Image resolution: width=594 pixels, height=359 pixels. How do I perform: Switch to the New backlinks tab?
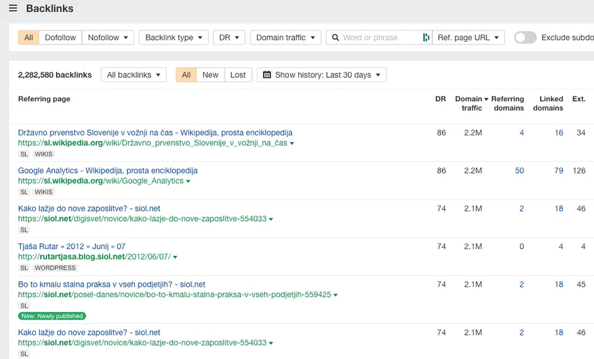coord(210,75)
